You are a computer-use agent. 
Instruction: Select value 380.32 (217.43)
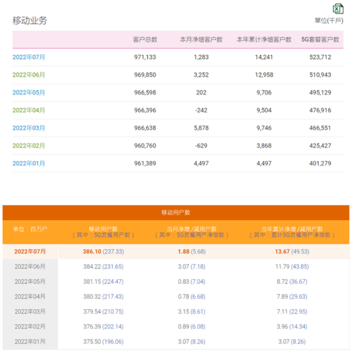click(103, 297)
